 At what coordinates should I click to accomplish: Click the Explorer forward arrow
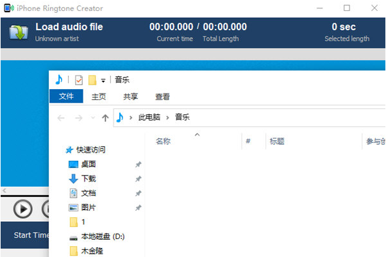[x=78, y=118]
